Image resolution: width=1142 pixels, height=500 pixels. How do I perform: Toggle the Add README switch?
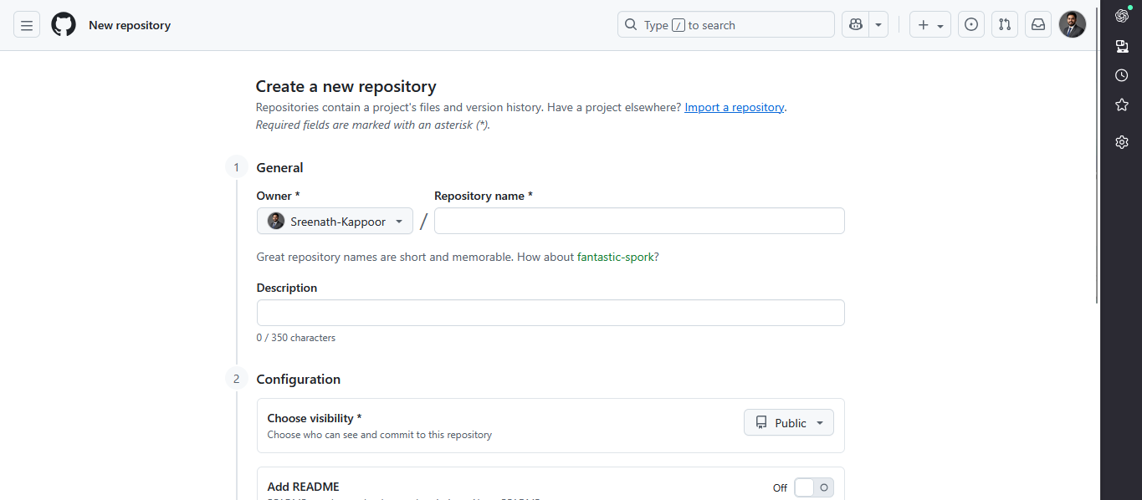813,487
